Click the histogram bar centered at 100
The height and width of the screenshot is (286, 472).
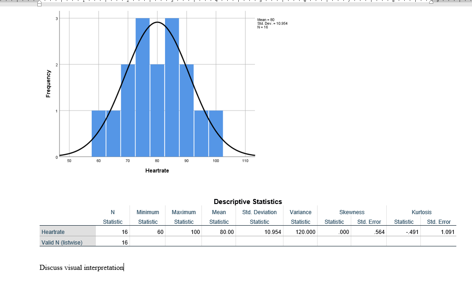216,134
